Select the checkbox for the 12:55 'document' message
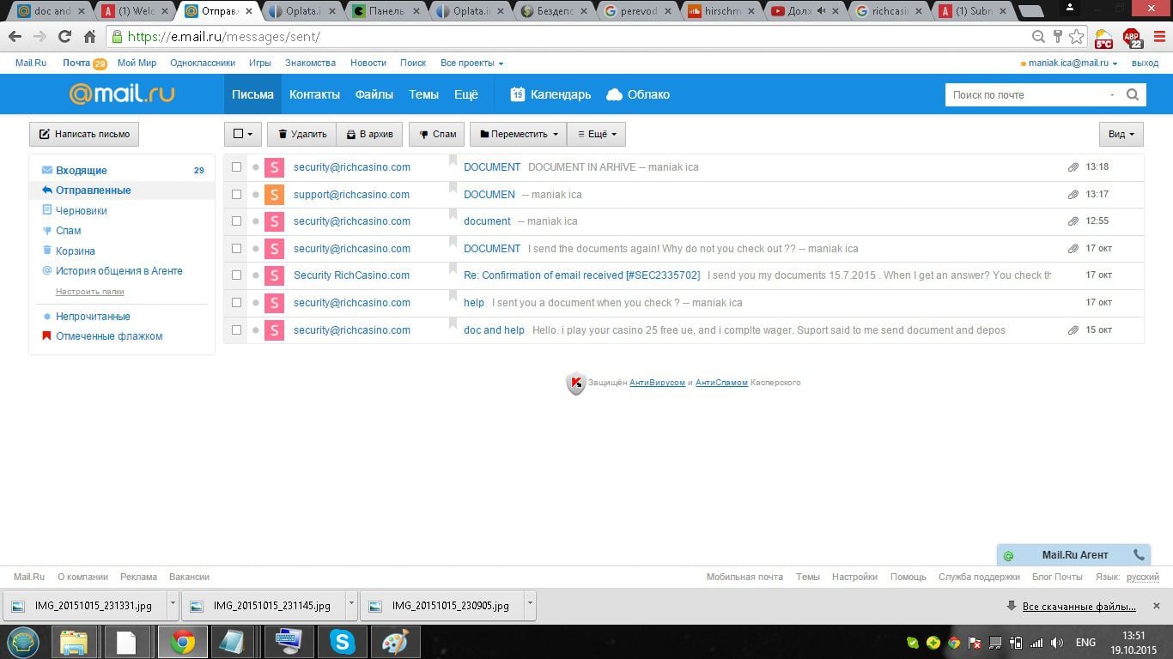 [x=237, y=221]
